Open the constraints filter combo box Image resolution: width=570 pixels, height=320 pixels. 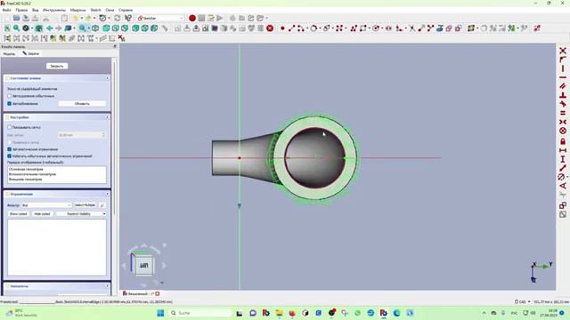tap(46, 205)
